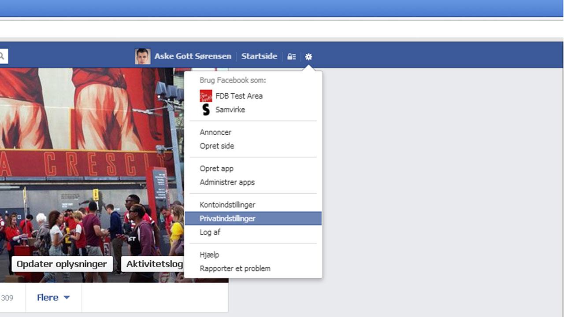Open the privacy shortcuts lock icon

coord(291,57)
